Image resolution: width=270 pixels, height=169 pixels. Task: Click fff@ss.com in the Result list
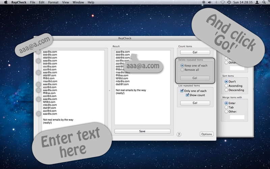[x=122, y=75]
